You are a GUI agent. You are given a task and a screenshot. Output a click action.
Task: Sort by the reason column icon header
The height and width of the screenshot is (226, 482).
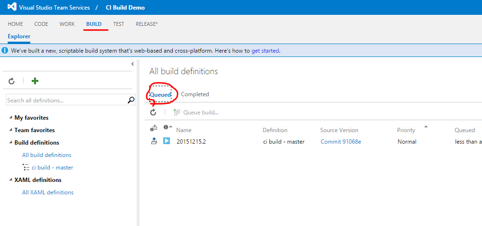(154, 128)
